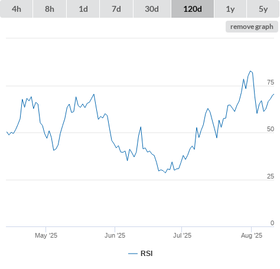The image size is (280, 269).
Task: Click the Jun '25 axis label
Action: (x=115, y=235)
